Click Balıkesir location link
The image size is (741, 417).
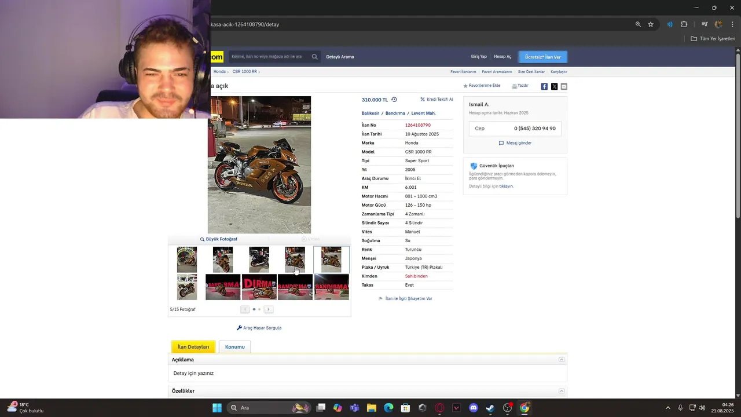(x=370, y=114)
